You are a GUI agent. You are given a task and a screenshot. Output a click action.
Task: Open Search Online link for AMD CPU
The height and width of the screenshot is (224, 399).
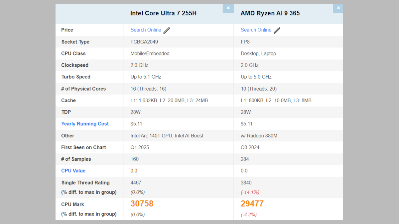(256, 30)
